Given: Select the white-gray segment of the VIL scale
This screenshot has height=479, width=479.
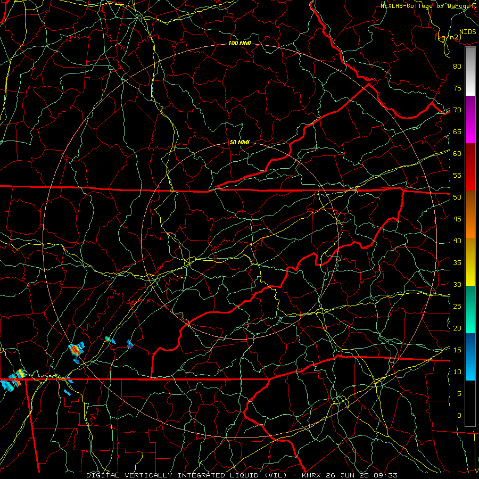Looking at the screenshot, I should pyautogui.click(x=470, y=71).
